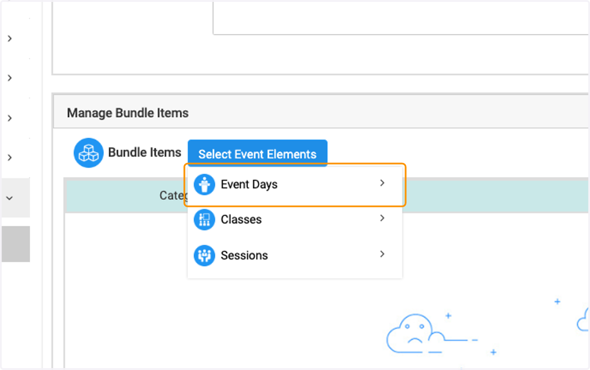Click the Classes icon in menu
Image resolution: width=590 pixels, height=370 pixels.
[205, 220]
